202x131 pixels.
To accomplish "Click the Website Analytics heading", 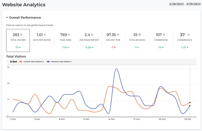I will coord(24,5).
